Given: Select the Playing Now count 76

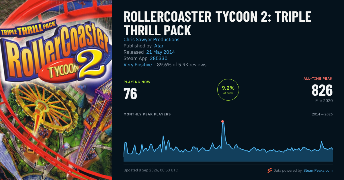Looking at the screenshot, I should [x=130, y=94].
